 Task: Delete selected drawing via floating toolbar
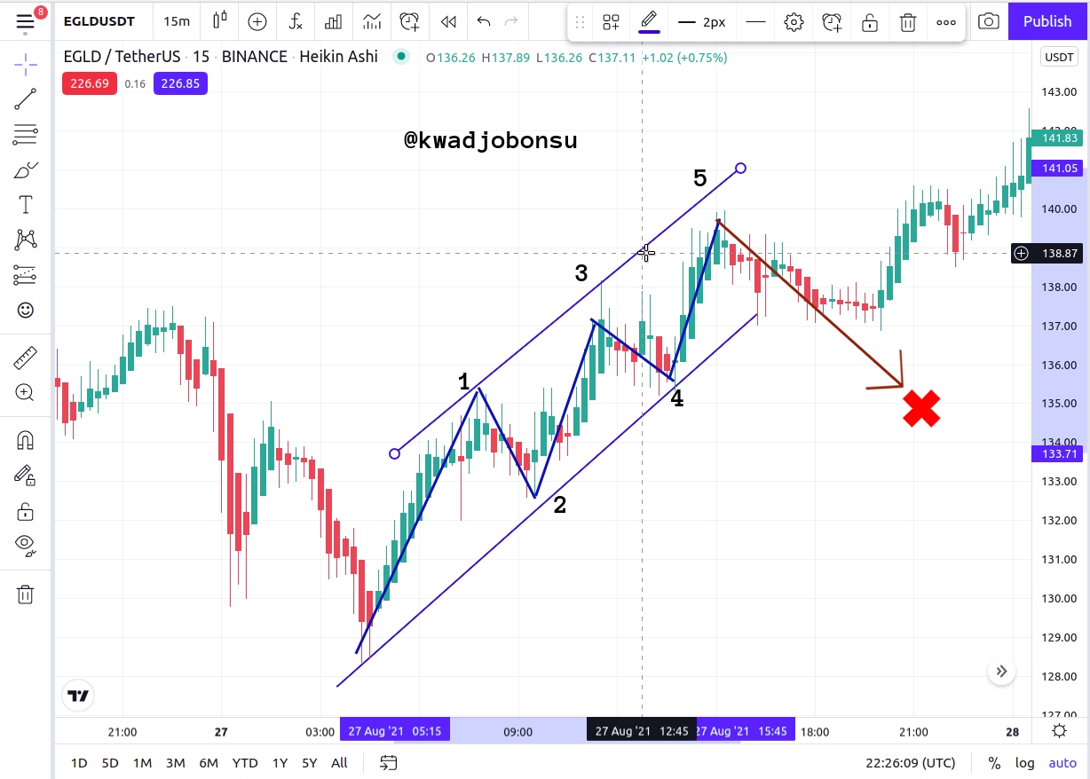point(907,22)
